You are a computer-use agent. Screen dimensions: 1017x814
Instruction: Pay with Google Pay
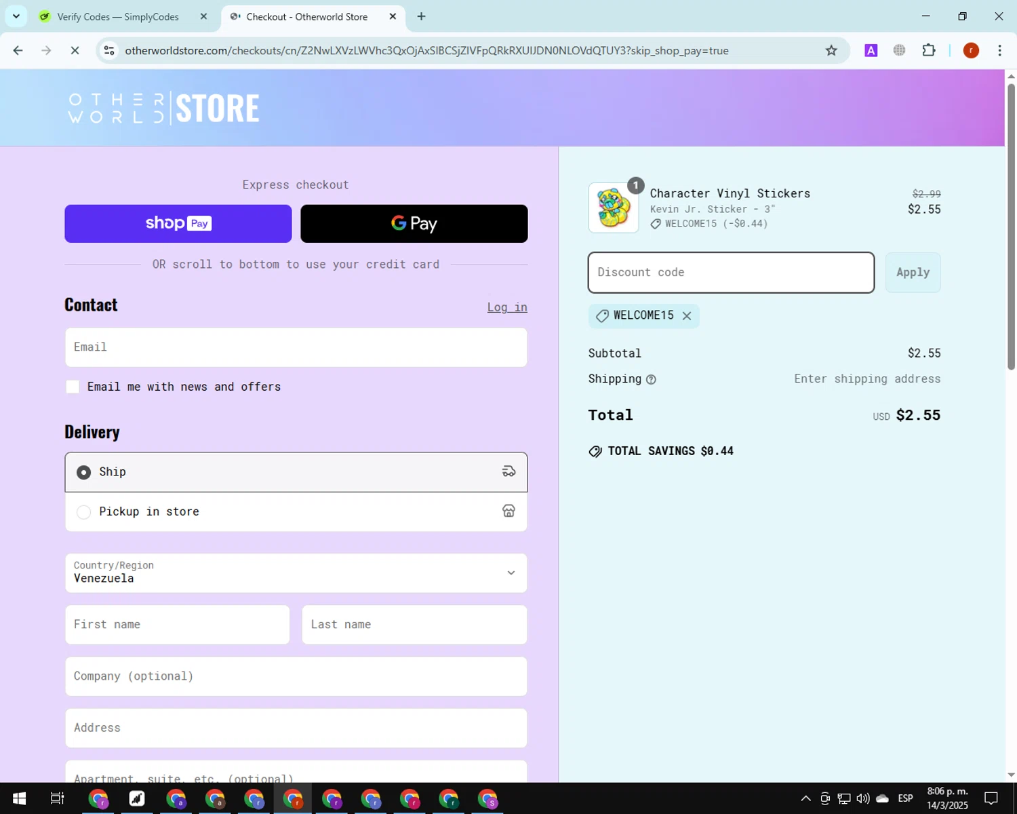414,223
